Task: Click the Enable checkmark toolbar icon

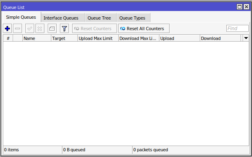Action: pos(30,29)
